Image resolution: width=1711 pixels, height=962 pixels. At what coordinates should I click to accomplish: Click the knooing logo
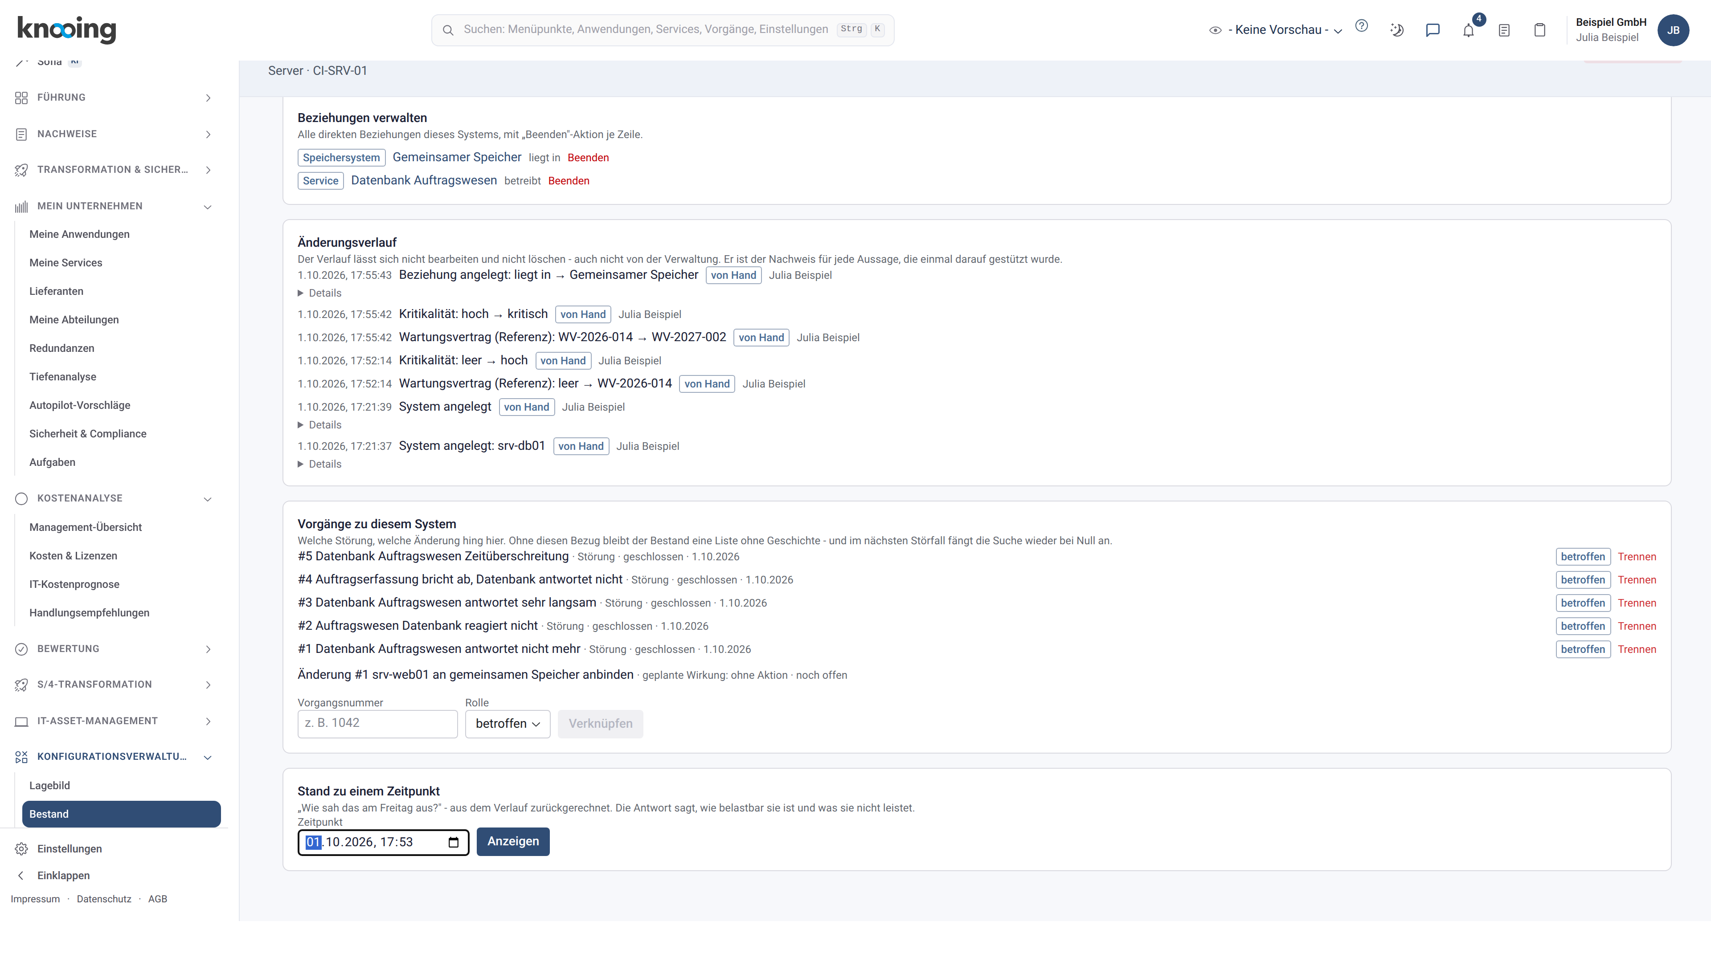coord(66,29)
